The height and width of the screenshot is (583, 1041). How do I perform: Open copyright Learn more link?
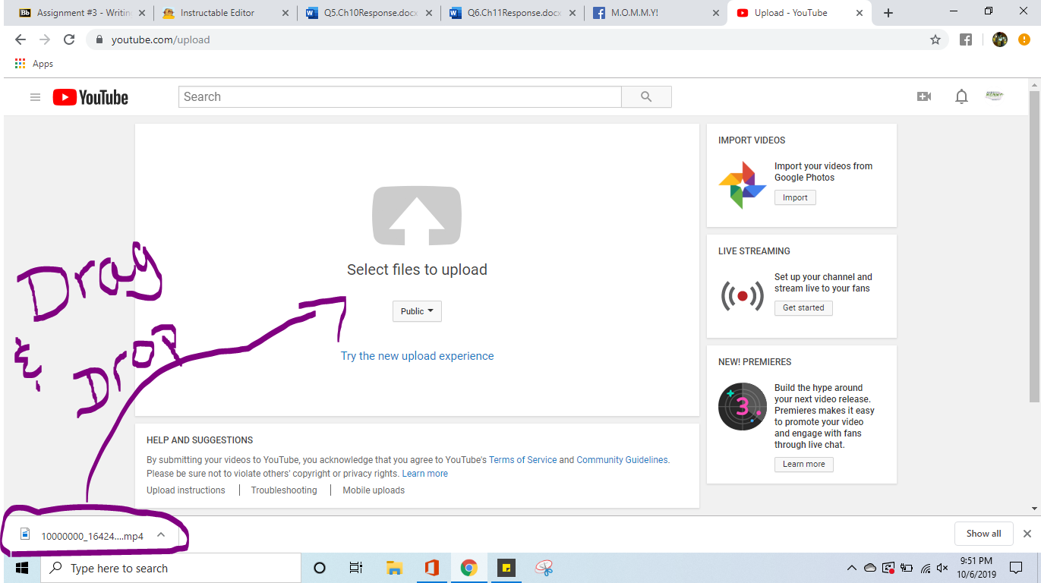[424, 474]
